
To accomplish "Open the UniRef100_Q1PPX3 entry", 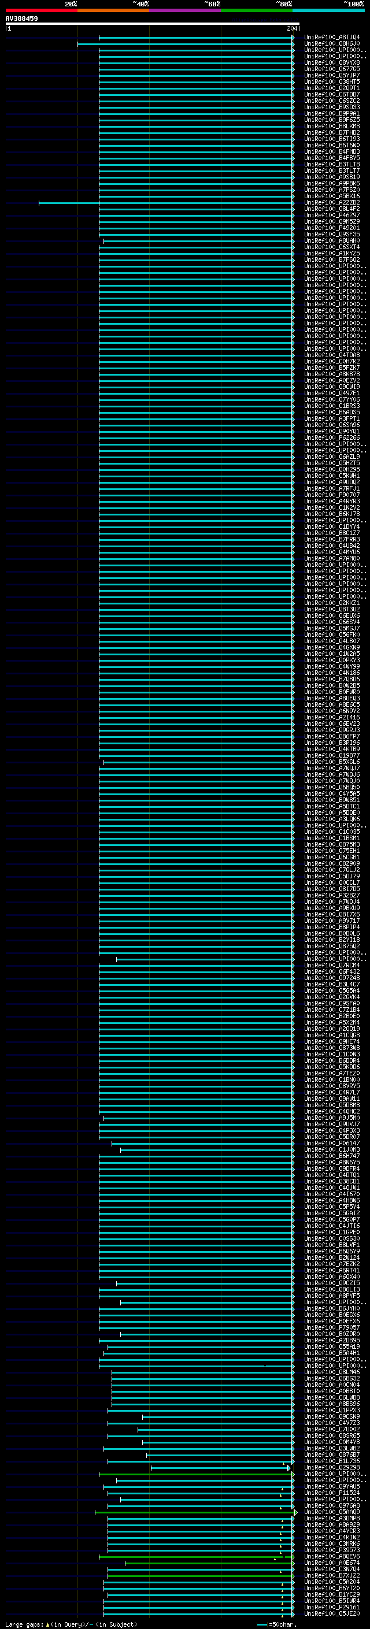I will 332,1410.
